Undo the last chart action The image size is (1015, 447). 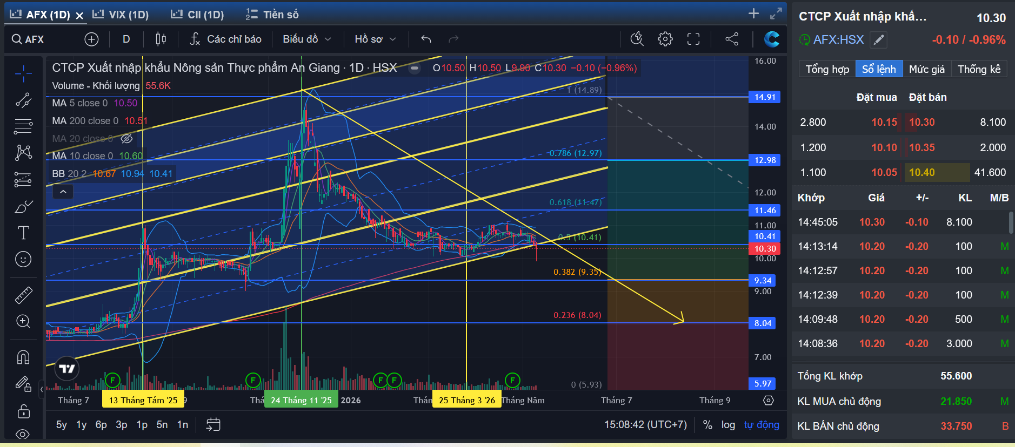[426, 39]
